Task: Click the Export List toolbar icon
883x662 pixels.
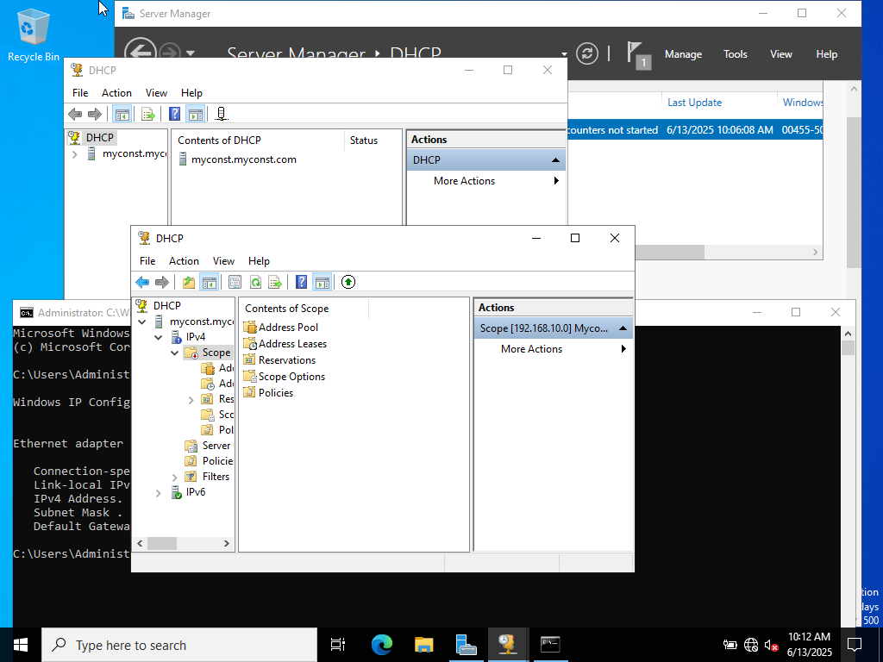Action: tap(275, 282)
